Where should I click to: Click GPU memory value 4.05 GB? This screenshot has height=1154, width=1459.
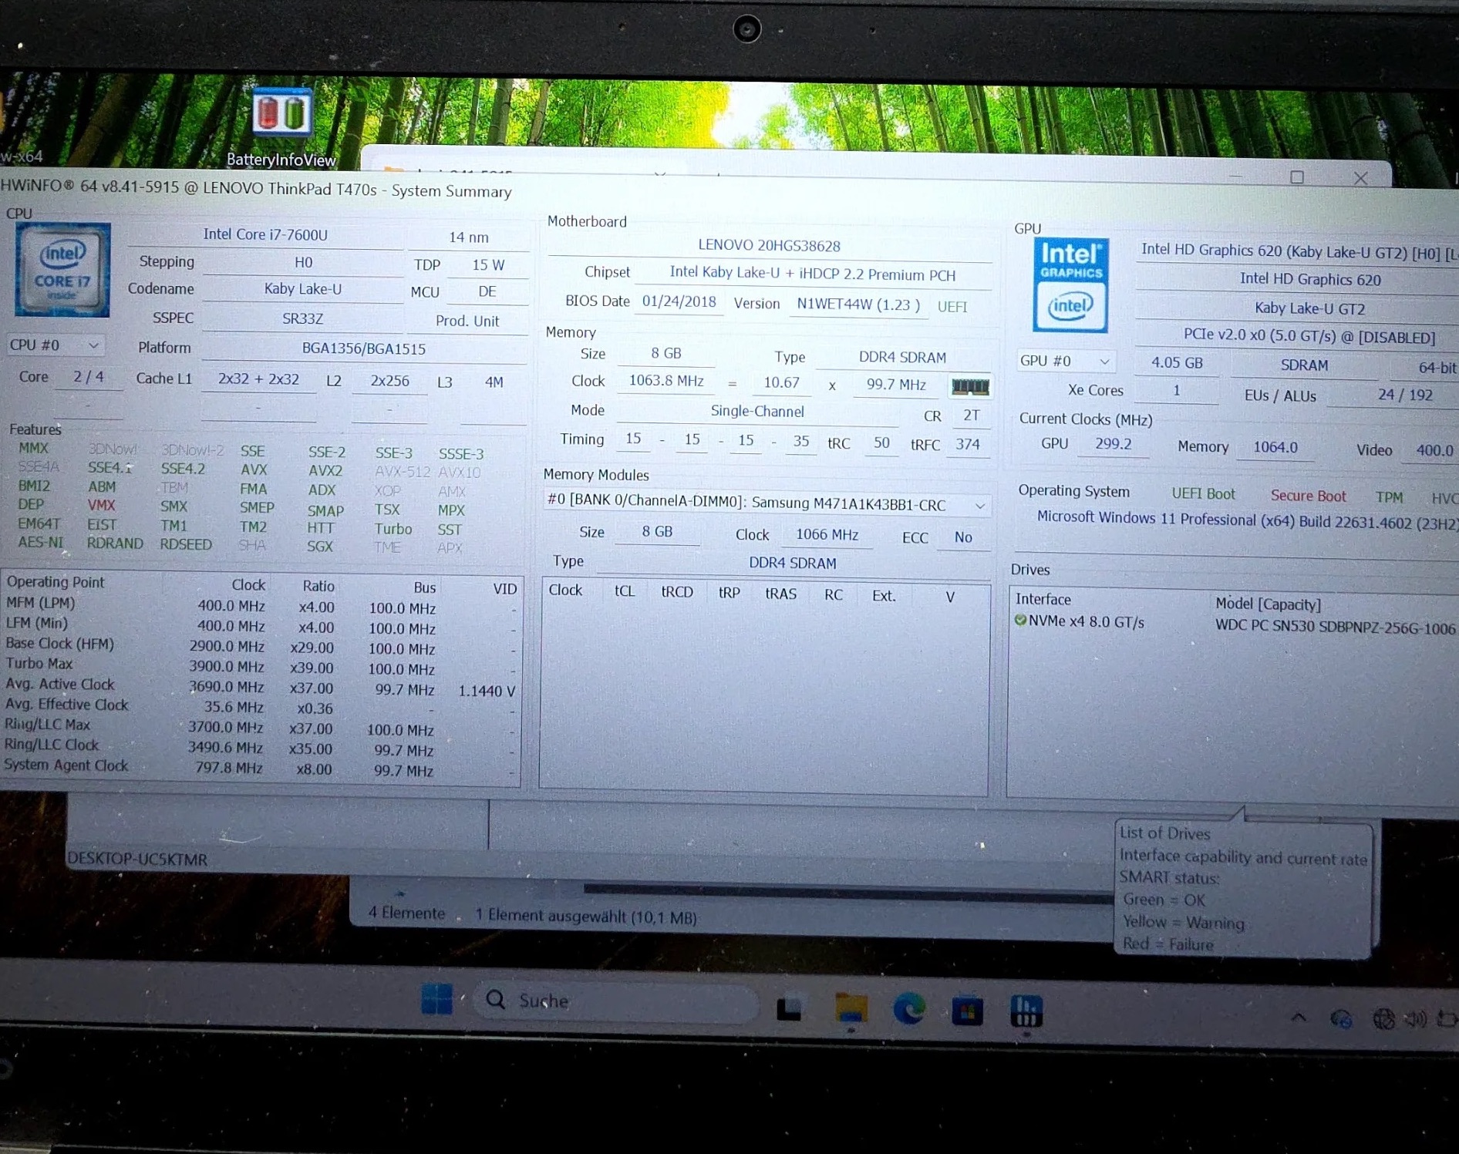pyautogui.click(x=1177, y=363)
